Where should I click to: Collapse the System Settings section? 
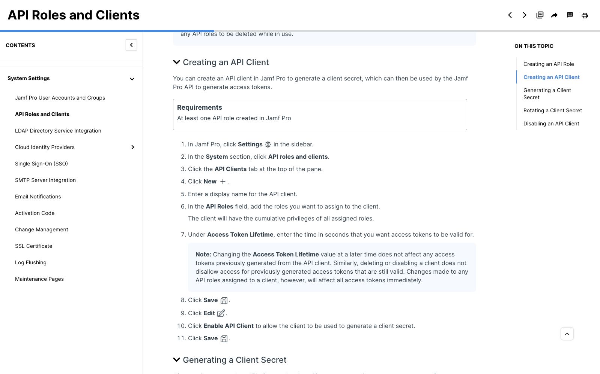[132, 79]
